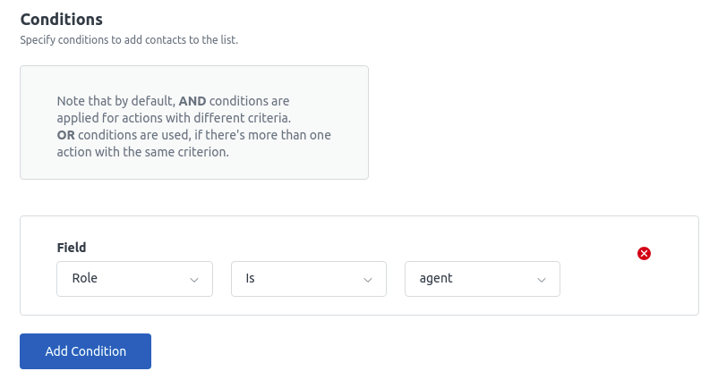
Task: Open the Role field dropdown
Action: [x=134, y=279]
